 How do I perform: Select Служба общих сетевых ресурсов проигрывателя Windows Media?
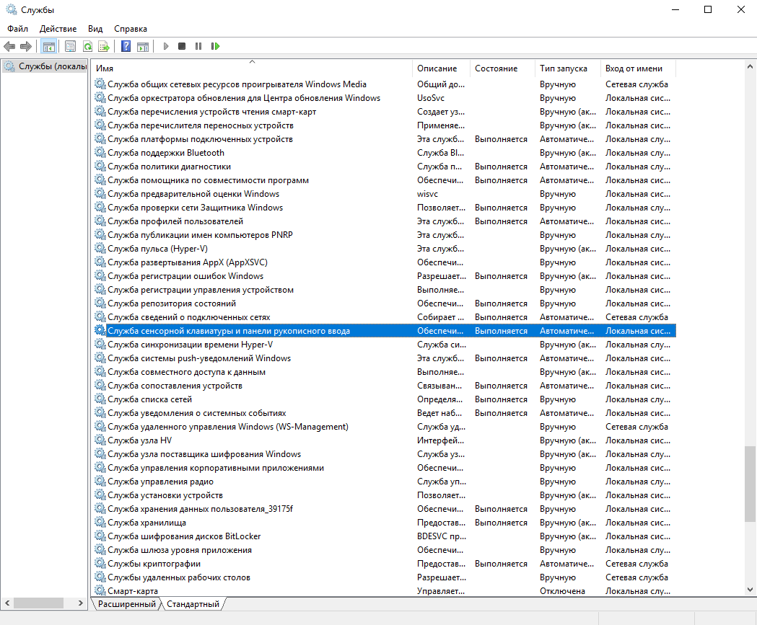point(385,84)
